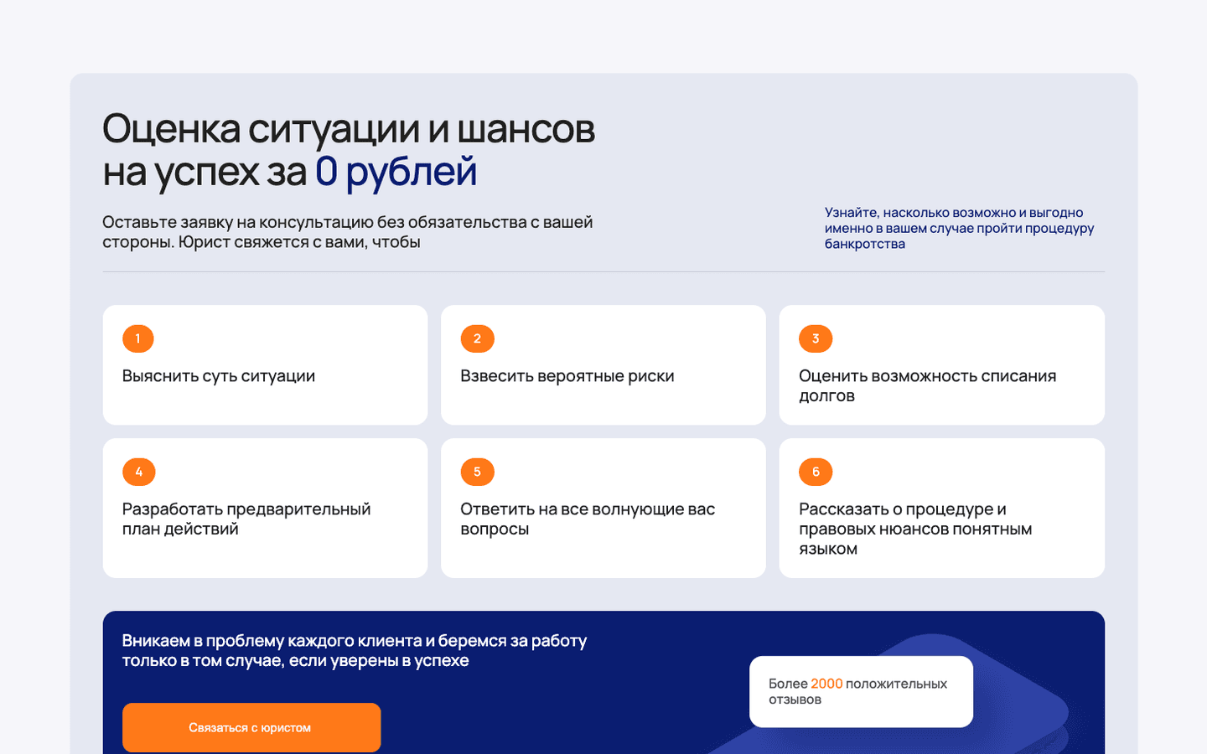Click the orange number 1 badge
This screenshot has width=1207, height=754.
click(138, 338)
